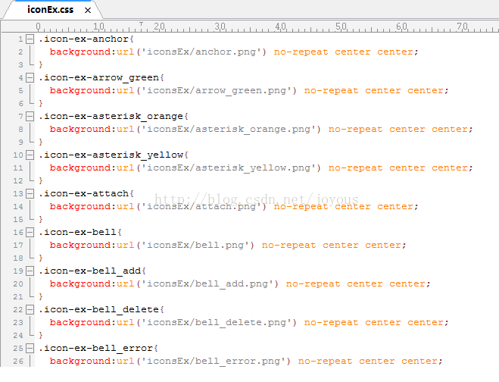Close the iconEx.css tab

[88, 11]
